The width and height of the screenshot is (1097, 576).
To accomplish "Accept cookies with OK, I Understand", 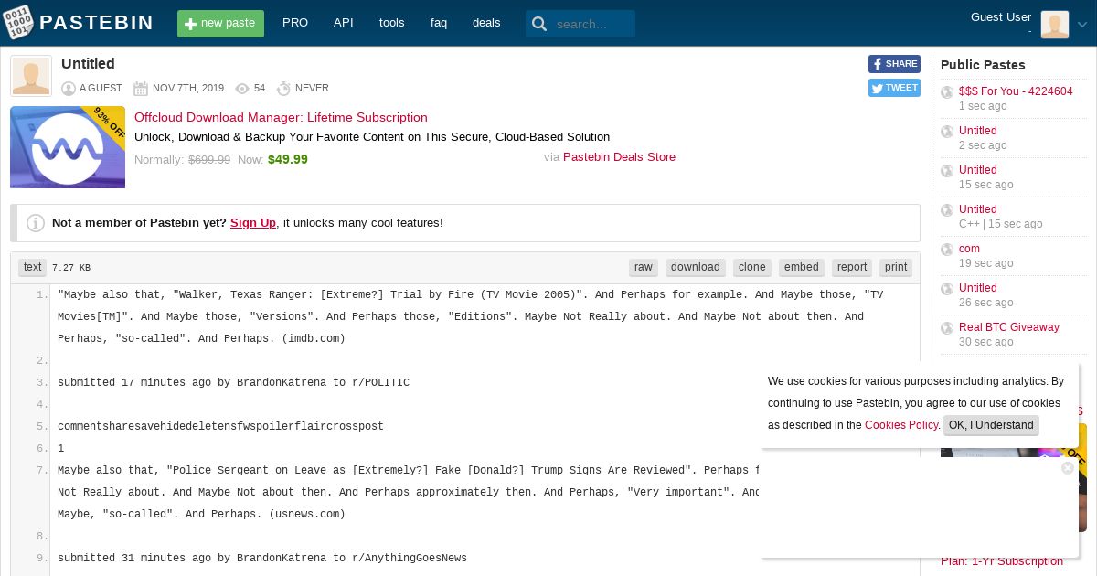I will (991, 425).
